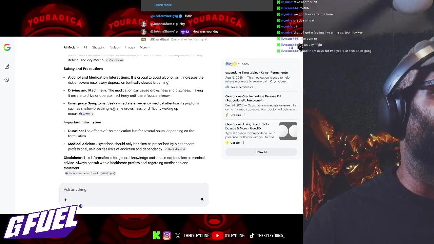Start a new search with the compose icon
Viewport: 434px width, 244px height.
tap(7, 67)
